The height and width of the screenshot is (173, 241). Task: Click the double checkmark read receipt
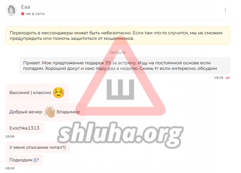click(x=228, y=78)
